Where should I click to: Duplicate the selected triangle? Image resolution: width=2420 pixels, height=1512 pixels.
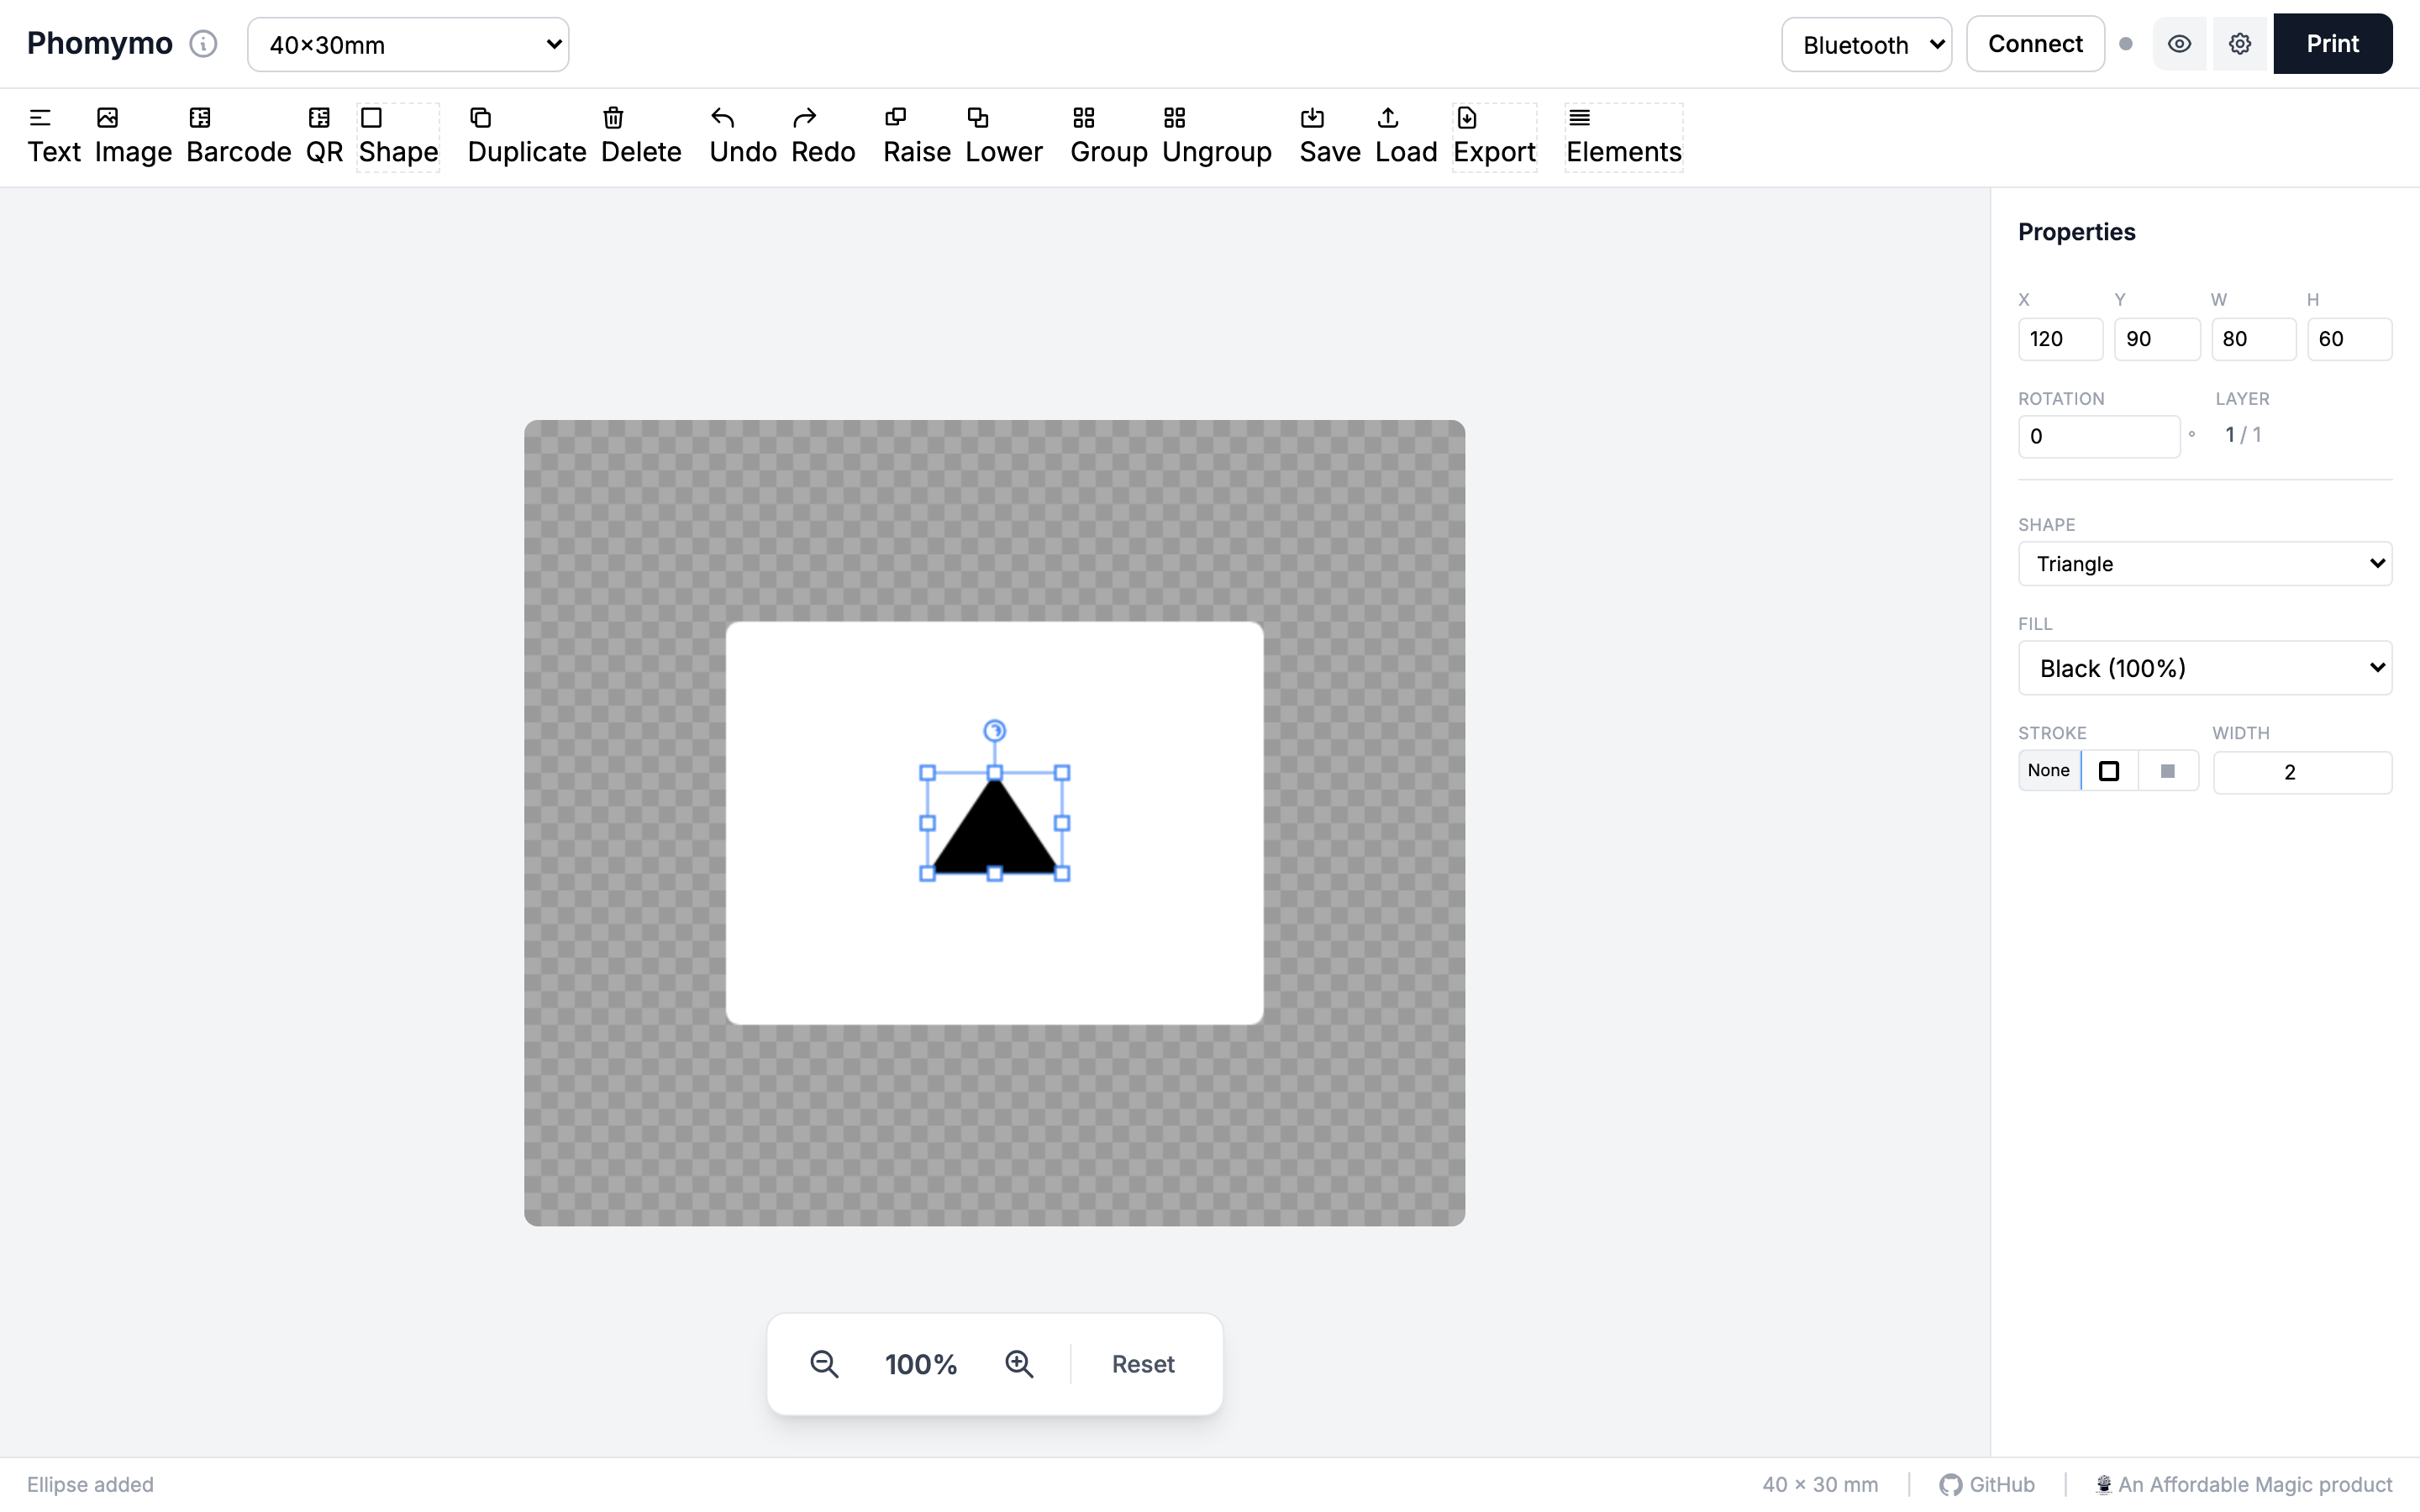527,137
